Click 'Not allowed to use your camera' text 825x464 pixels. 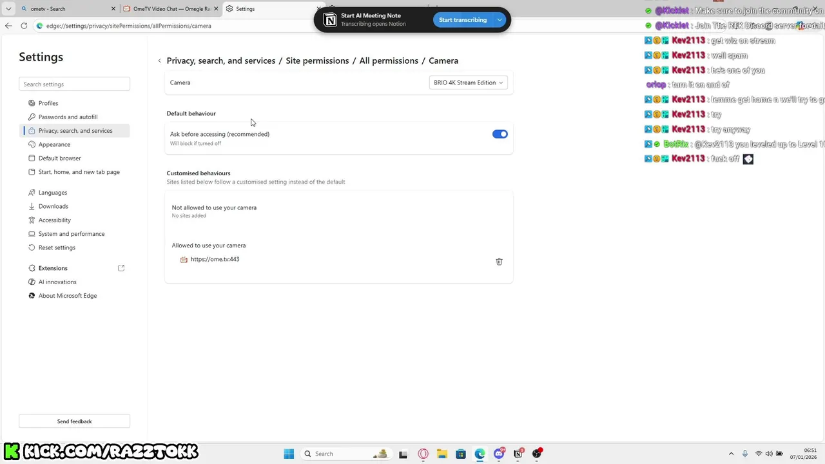point(214,208)
